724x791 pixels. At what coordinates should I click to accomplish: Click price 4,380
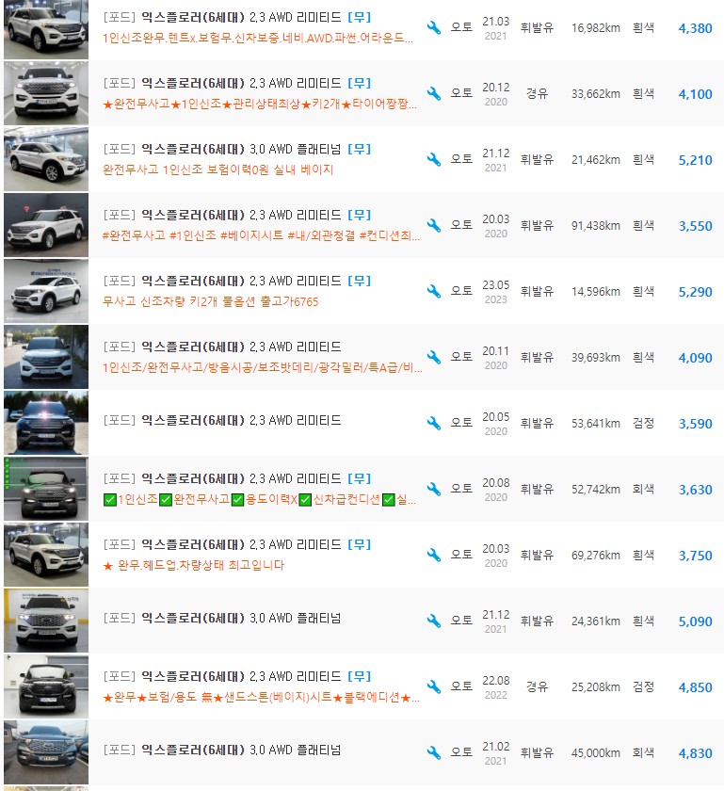[x=695, y=28]
